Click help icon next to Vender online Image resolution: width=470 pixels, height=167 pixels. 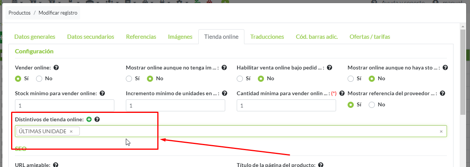56,68
